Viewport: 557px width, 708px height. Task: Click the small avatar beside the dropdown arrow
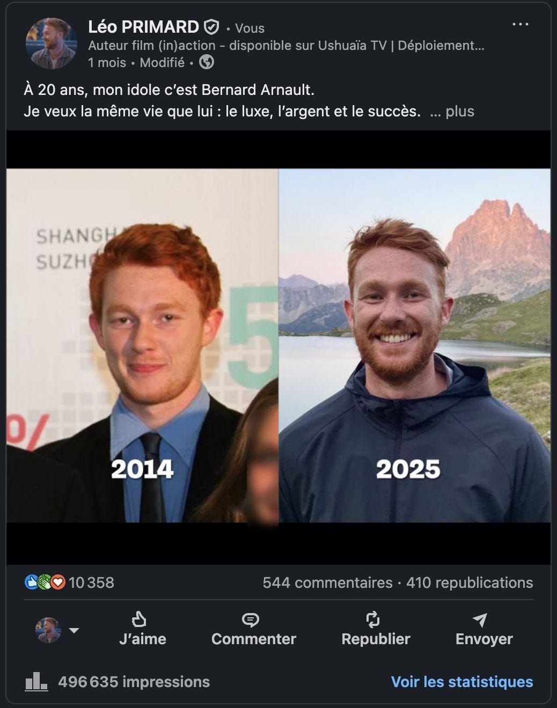pyautogui.click(x=48, y=630)
